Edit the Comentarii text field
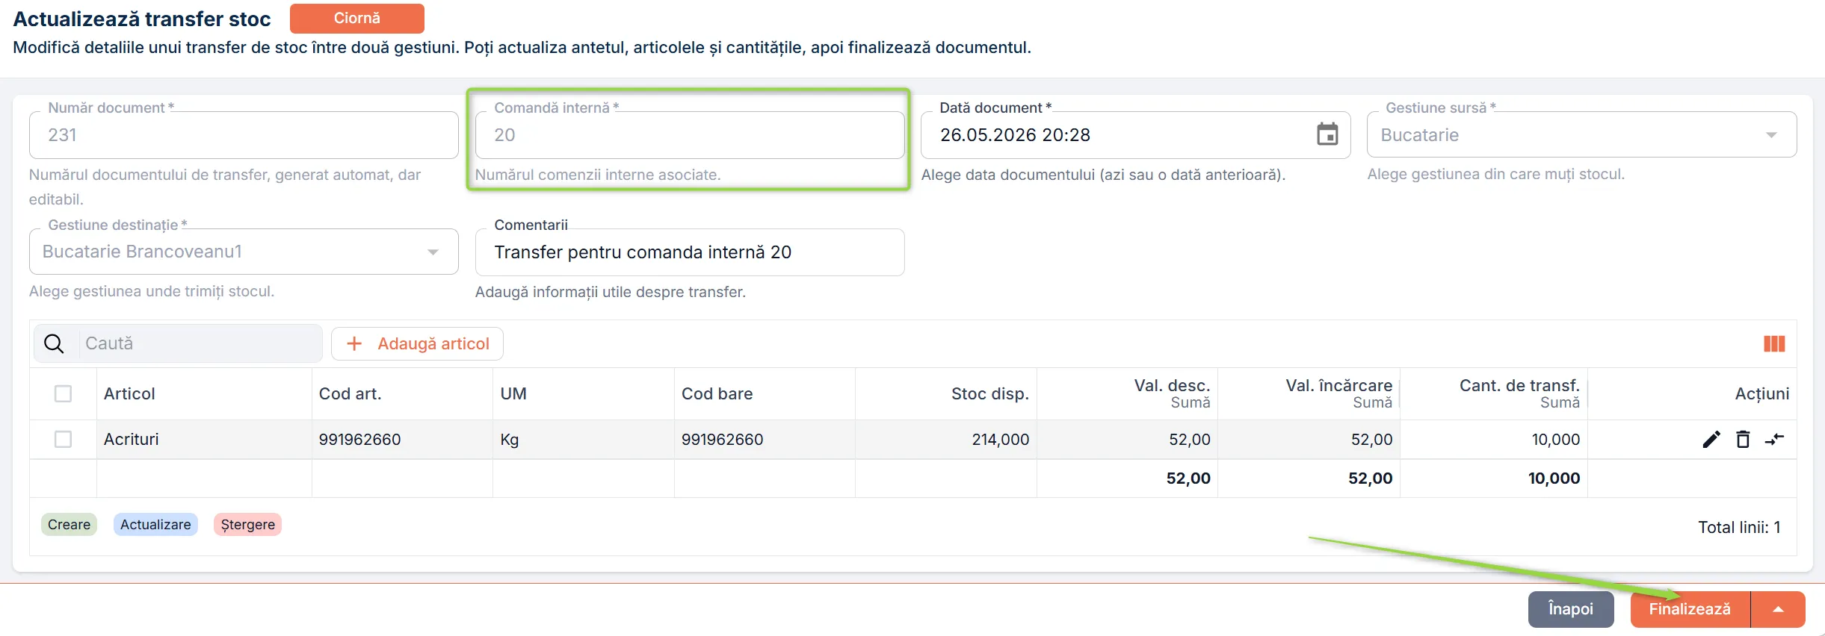Screen dimensions: 1825x636 (690, 252)
